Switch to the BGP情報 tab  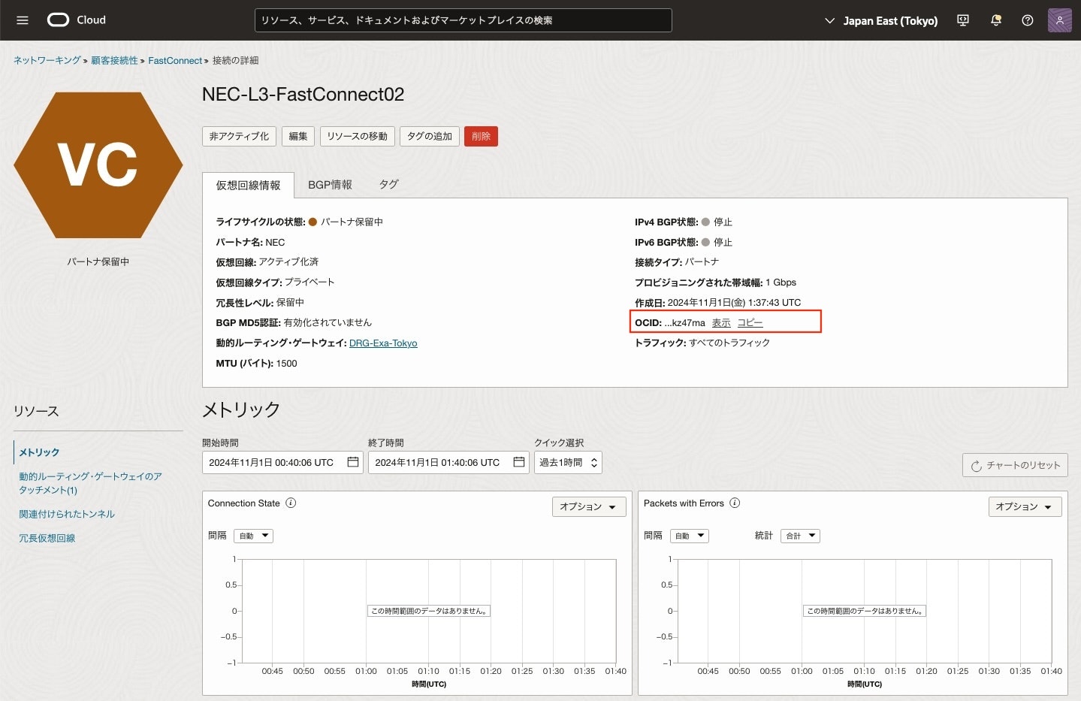coord(330,185)
